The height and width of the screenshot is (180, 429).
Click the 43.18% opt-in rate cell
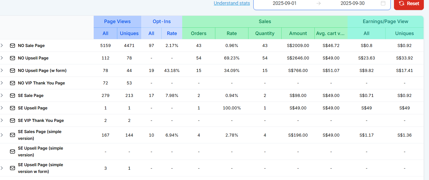(x=172, y=71)
